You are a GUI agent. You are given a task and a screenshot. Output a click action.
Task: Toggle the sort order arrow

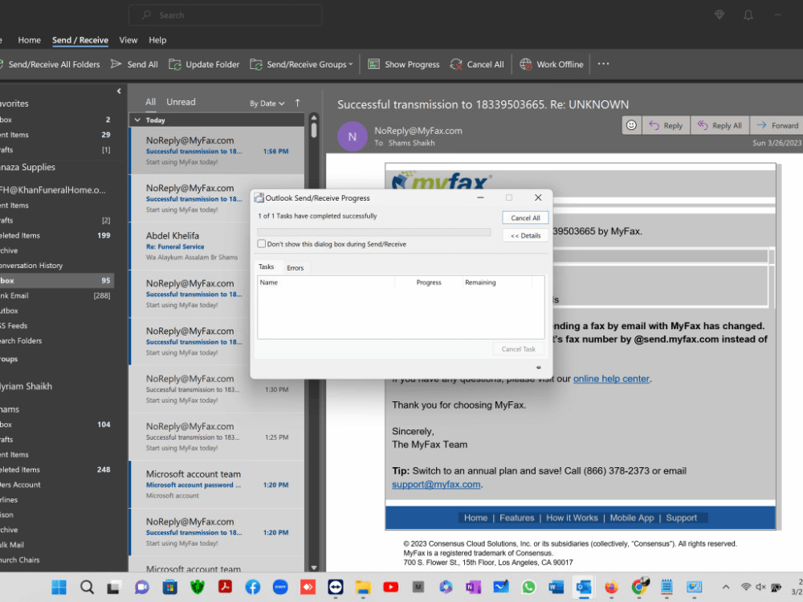(297, 103)
